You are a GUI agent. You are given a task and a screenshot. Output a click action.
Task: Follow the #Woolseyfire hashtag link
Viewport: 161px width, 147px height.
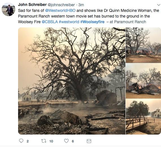point(92,22)
